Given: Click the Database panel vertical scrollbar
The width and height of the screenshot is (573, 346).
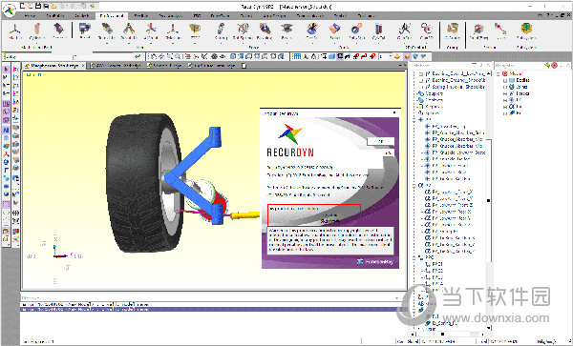Looking at the screenshot, I should (489, 200).
